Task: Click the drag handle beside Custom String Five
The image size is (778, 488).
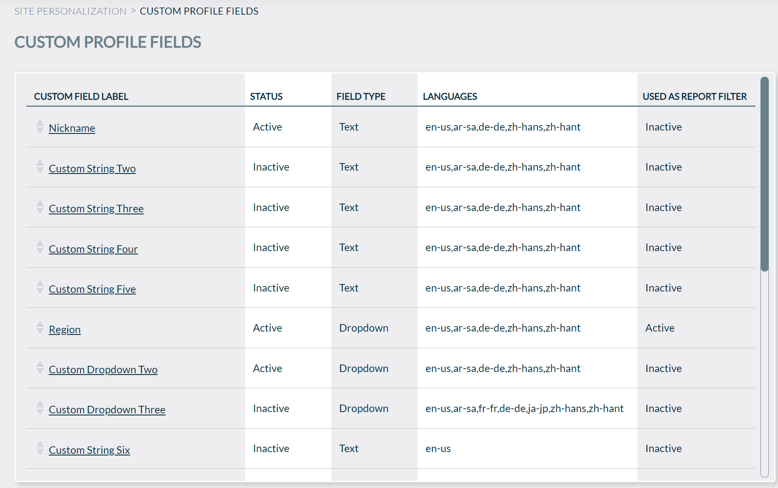Action: pos(40,288)
